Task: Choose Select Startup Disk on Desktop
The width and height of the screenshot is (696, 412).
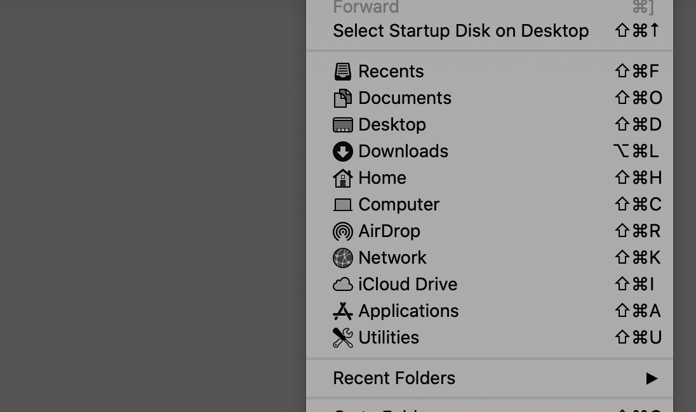Action: pyautogui.click(x=490, y=31)
